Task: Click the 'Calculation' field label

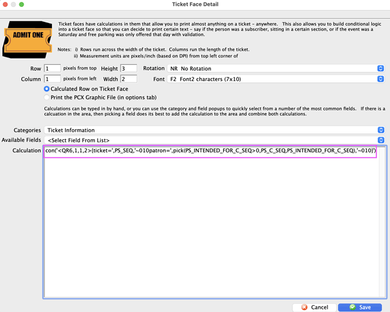Action: [x=27, y=150]
